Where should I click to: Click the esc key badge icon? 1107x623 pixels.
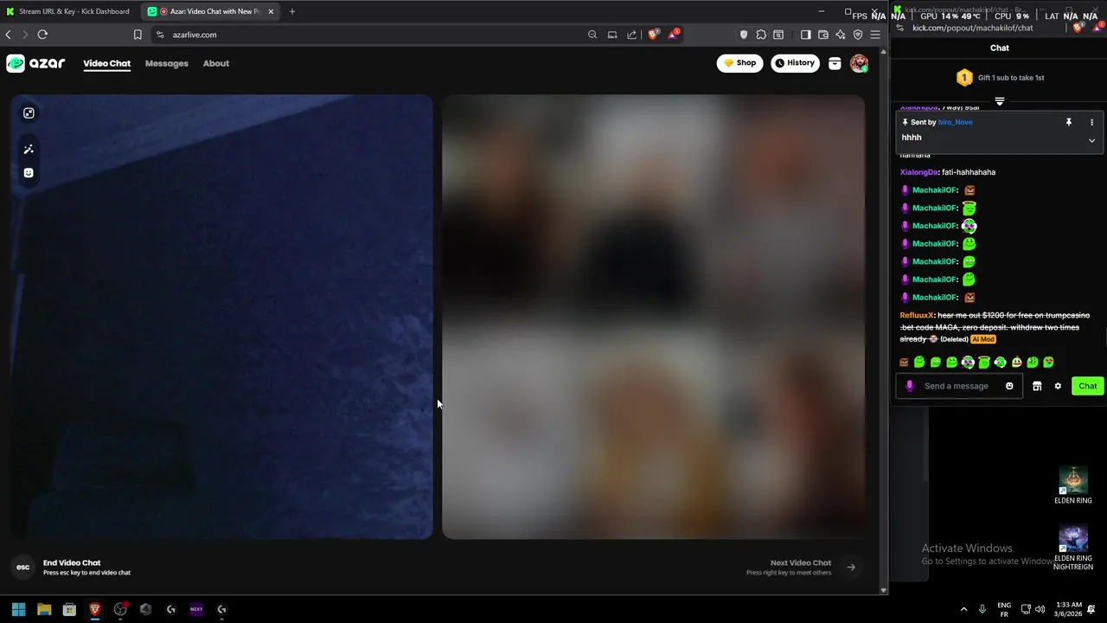point(23,568)
